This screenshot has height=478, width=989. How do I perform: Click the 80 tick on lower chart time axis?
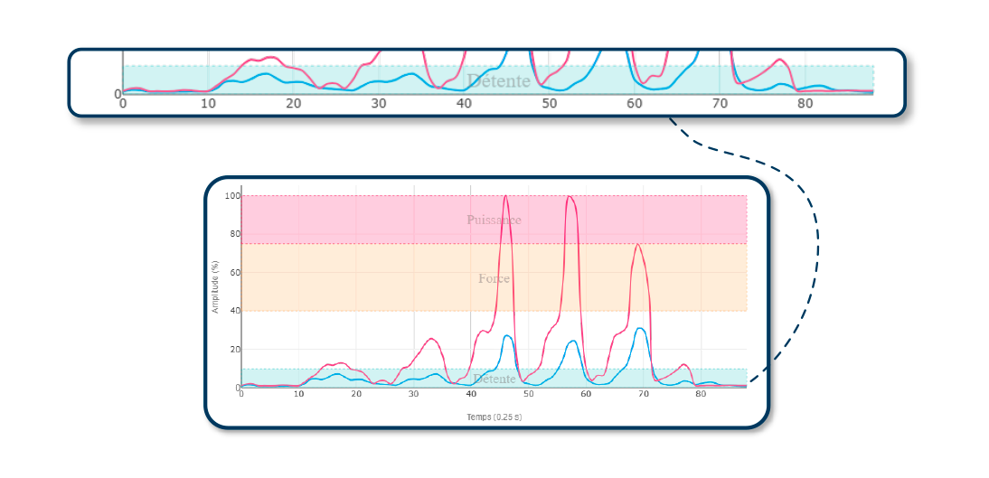click(701, 394)
